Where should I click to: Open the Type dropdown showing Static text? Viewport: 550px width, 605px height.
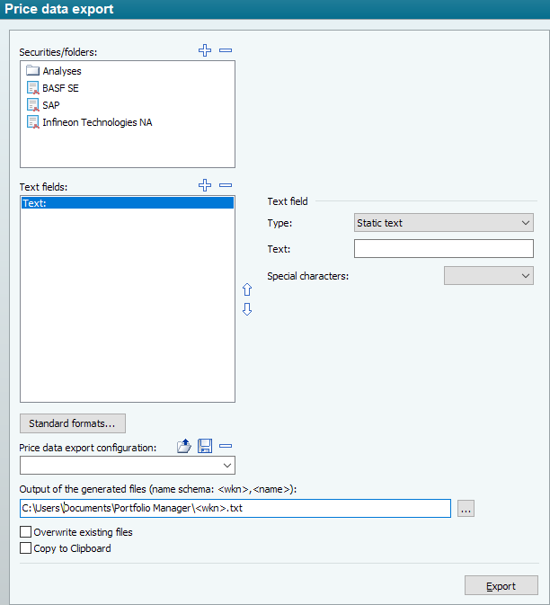[444, 223]
